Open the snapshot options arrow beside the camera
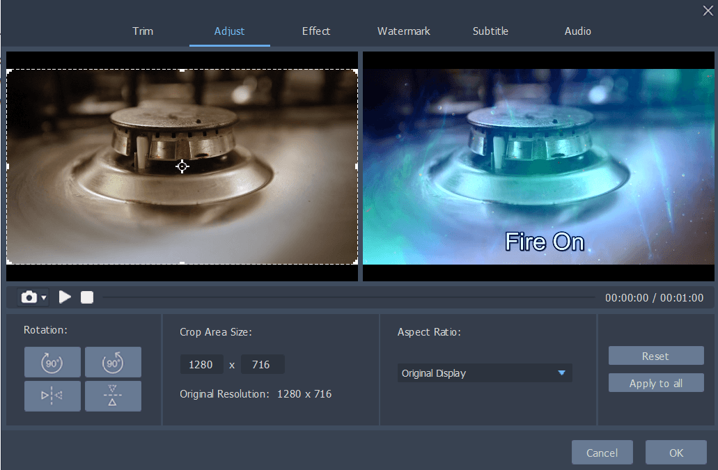 (x=44, y=298)
